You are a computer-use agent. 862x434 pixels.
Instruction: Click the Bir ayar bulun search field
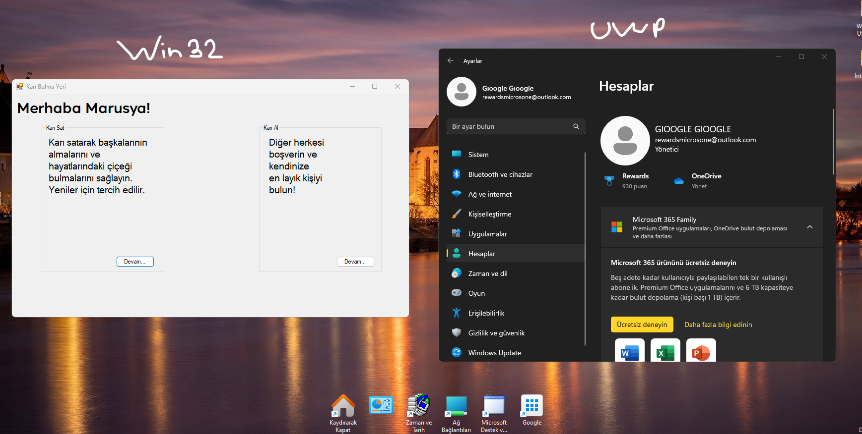[516, 126]
